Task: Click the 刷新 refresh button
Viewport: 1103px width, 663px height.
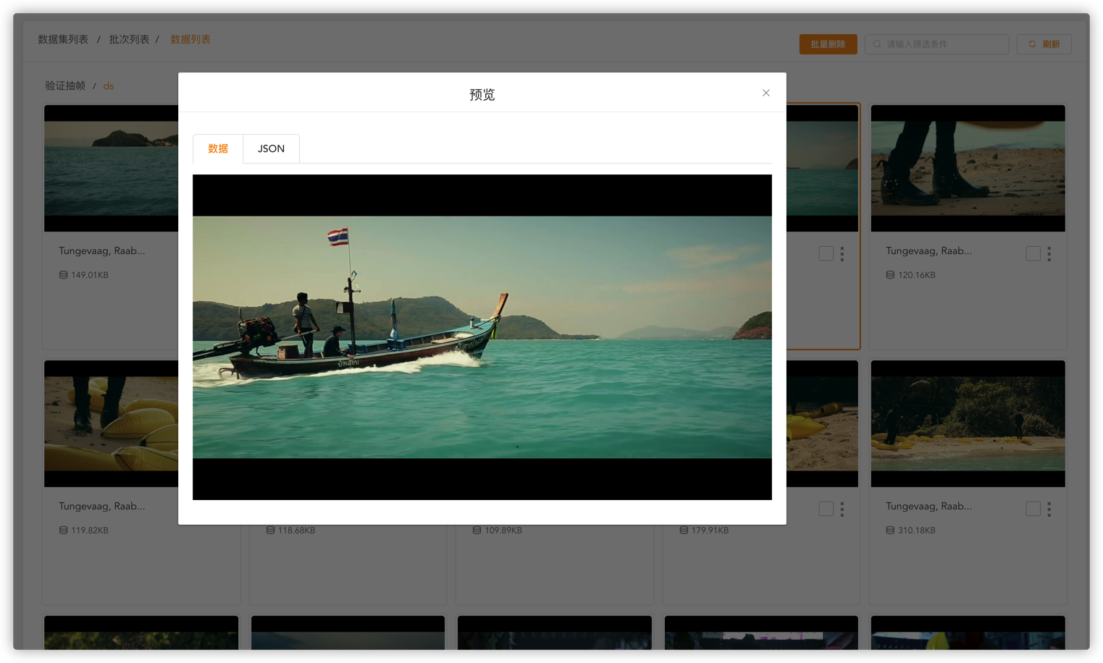Action: click(1044, 44)
